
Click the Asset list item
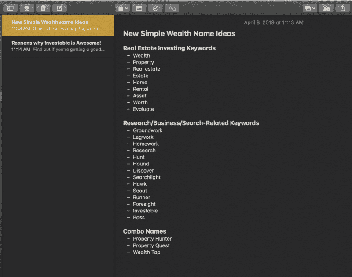point(139,96)
